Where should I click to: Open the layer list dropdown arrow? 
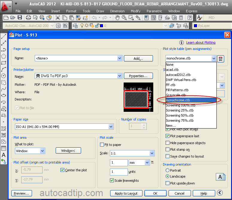(166, 26)
